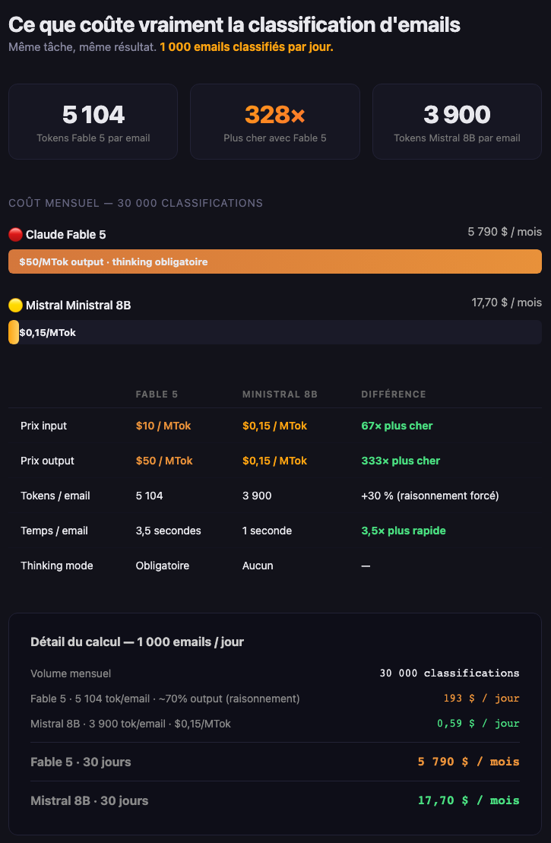
Task: Select the 328× plus cher card
Action: pos(275,122)
